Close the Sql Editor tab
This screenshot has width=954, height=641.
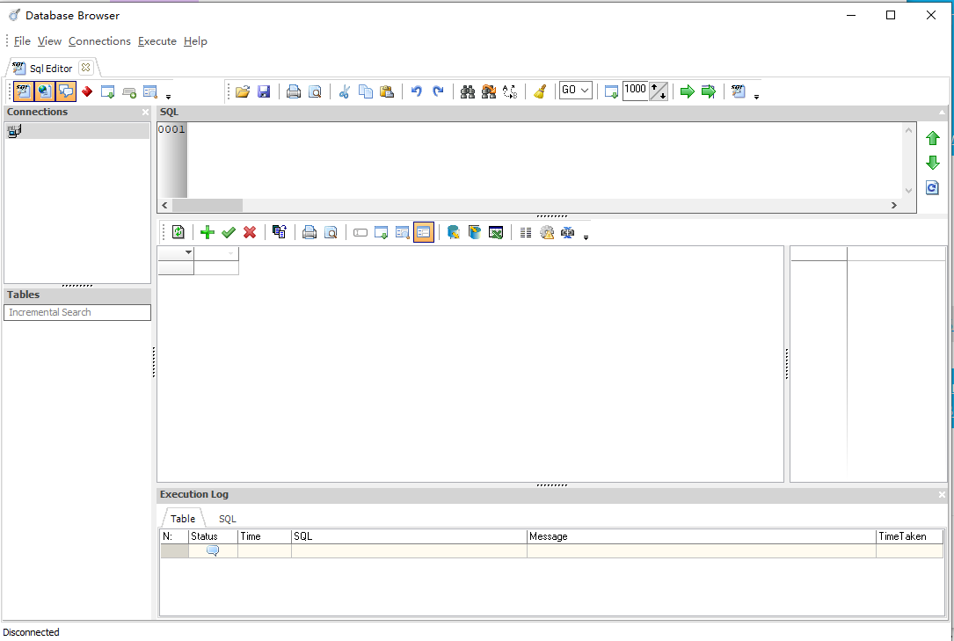click(86, 68)
